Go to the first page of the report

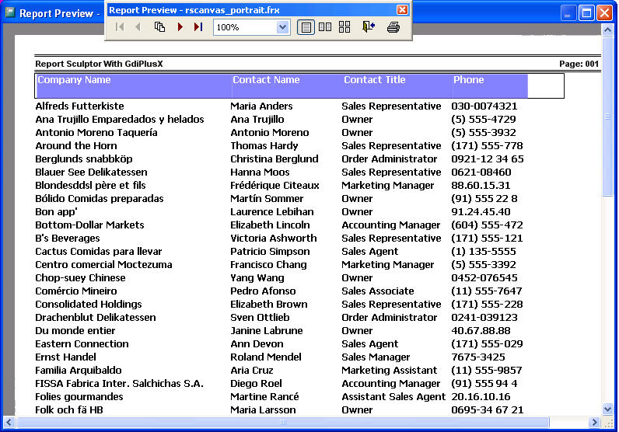(120, 27)
